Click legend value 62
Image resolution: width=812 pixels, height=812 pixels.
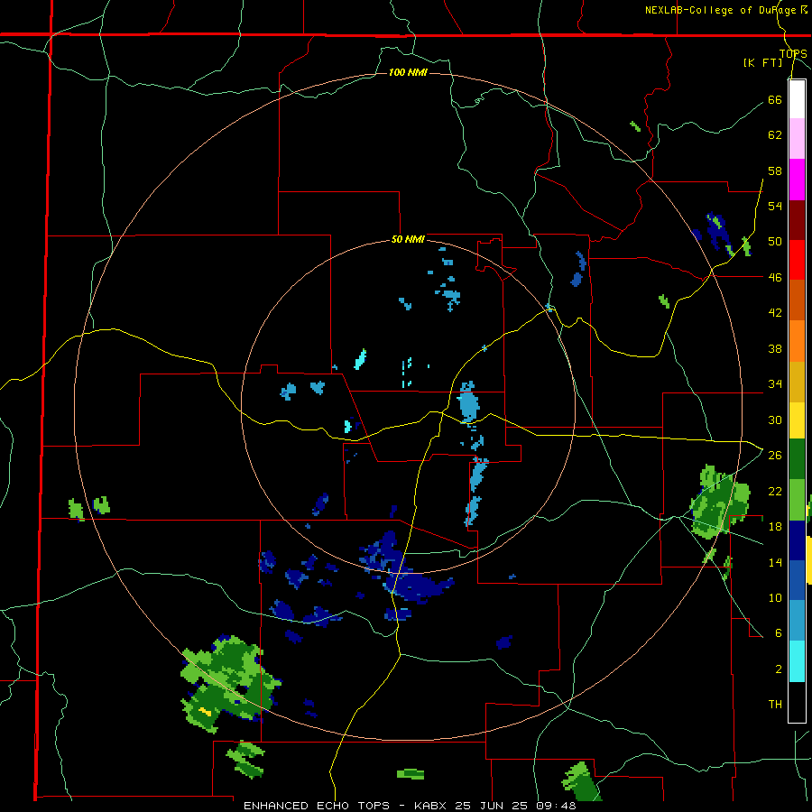[x=775, y=135]
